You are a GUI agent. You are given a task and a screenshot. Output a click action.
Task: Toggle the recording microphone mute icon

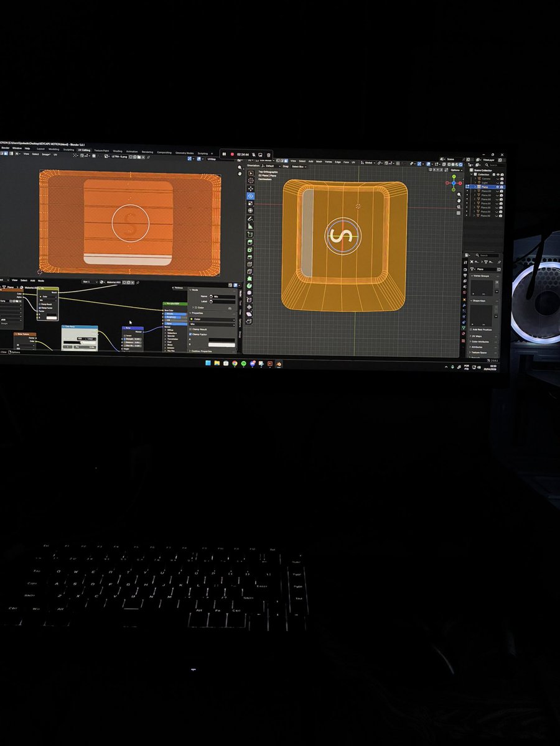254,155
